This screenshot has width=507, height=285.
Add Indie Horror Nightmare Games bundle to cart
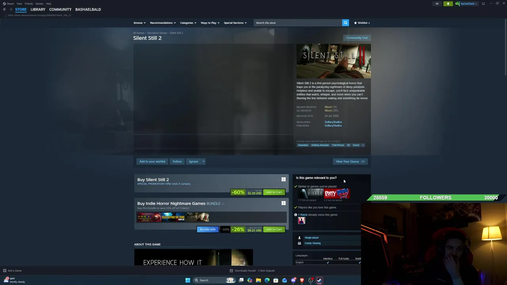coord(274,230)
